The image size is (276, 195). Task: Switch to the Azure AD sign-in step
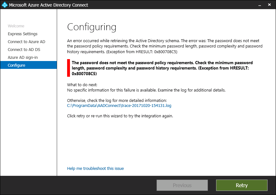23,58
